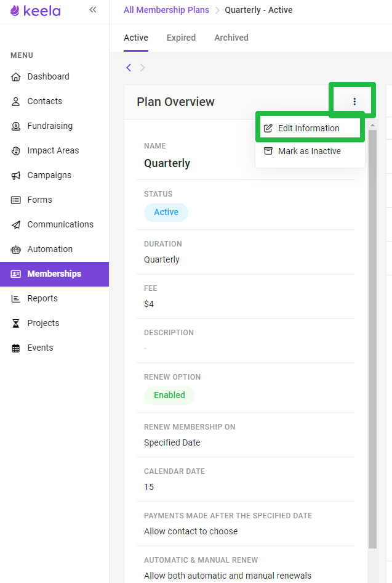The image size is (392, 583).
Task: Click All Membership Plans breadcrumb link
Action: tap(166, 10)
